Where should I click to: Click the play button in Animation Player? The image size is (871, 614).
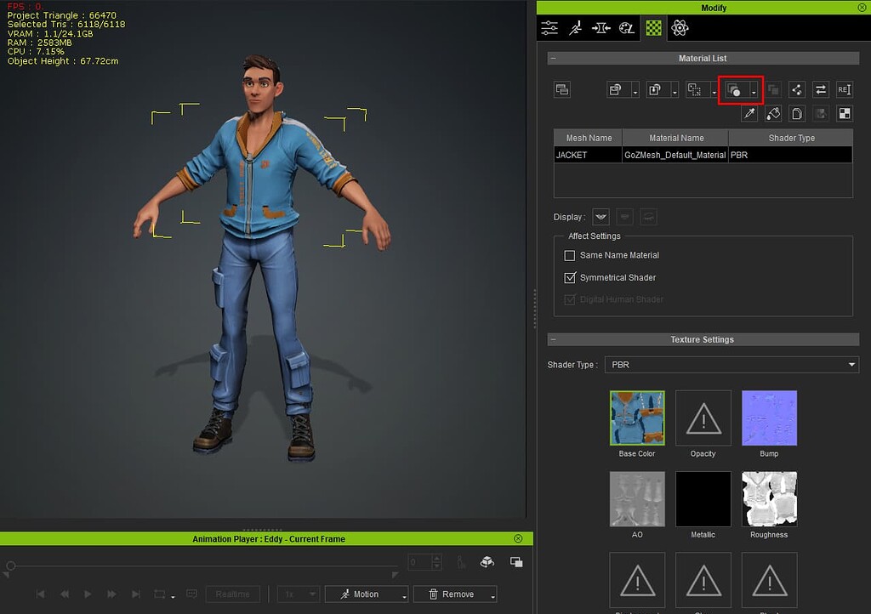88,594
